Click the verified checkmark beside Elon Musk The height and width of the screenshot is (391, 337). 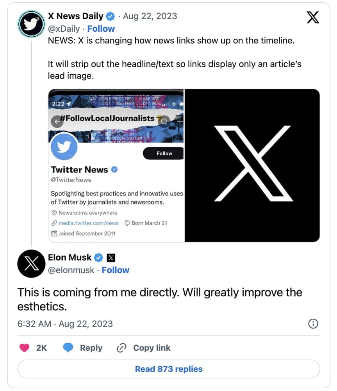[98, 257]
